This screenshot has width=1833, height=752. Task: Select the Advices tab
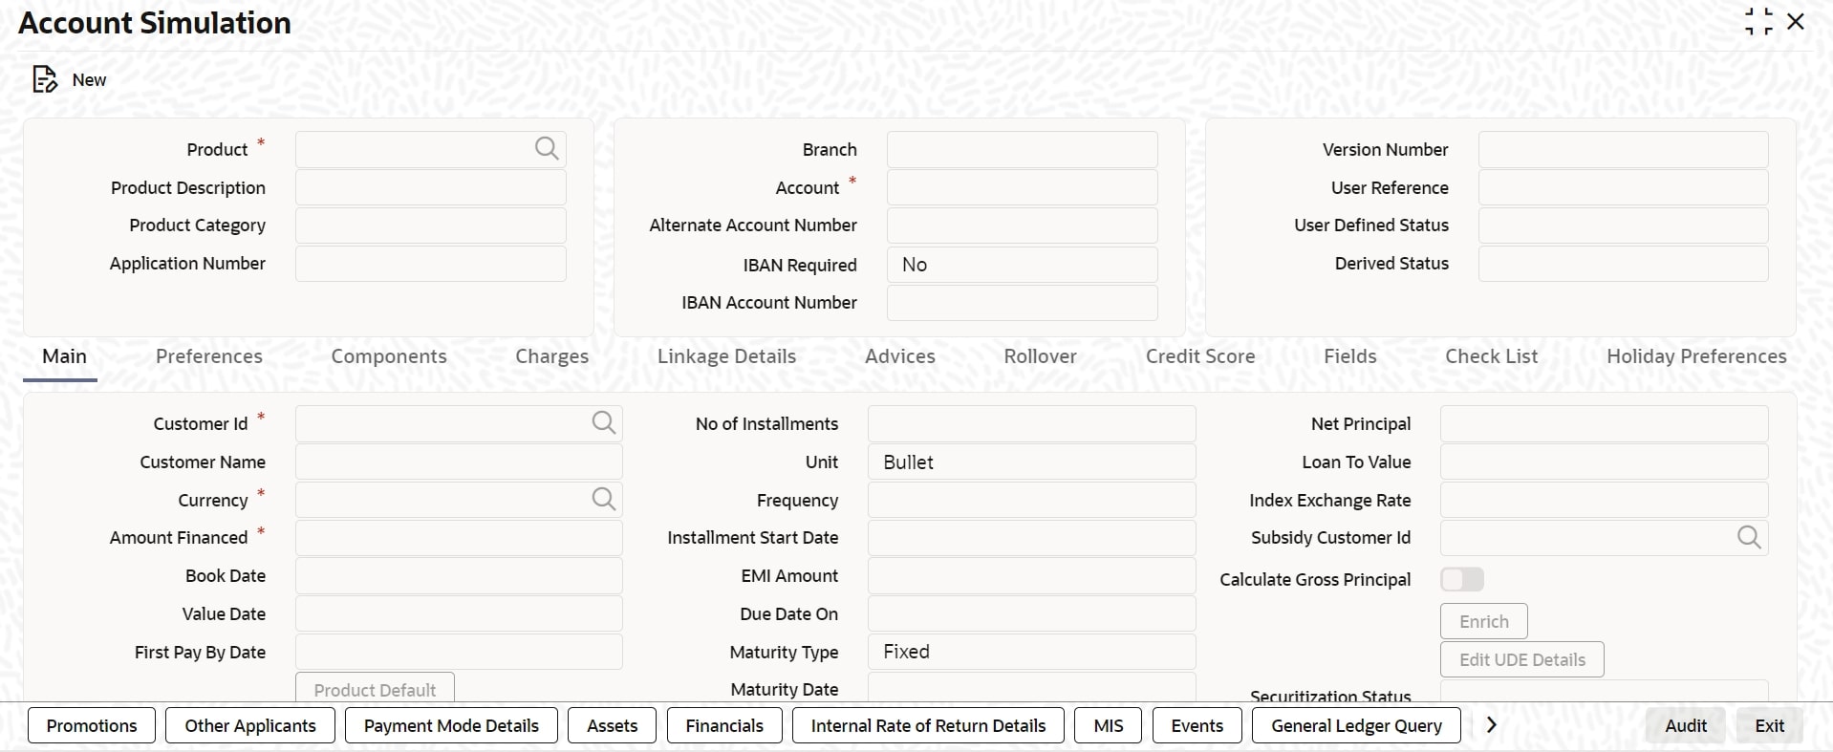[x=900, y=356]
